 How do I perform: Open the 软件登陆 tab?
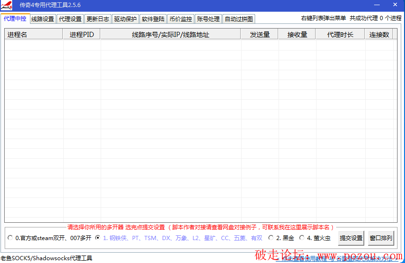click(153, 19)
